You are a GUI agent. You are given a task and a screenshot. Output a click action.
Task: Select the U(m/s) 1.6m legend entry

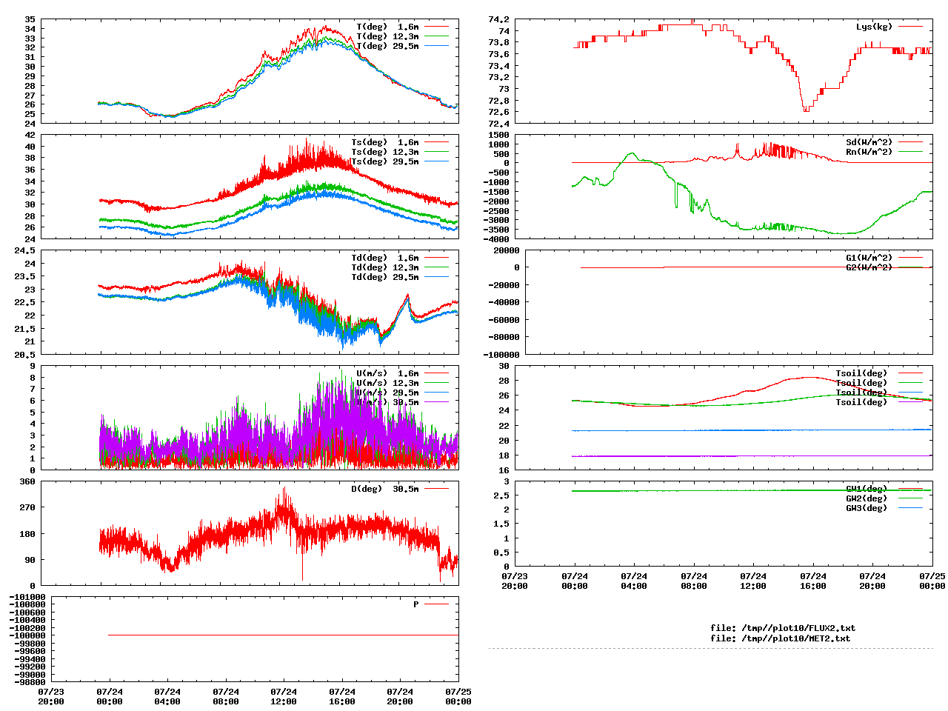(387, 373)
